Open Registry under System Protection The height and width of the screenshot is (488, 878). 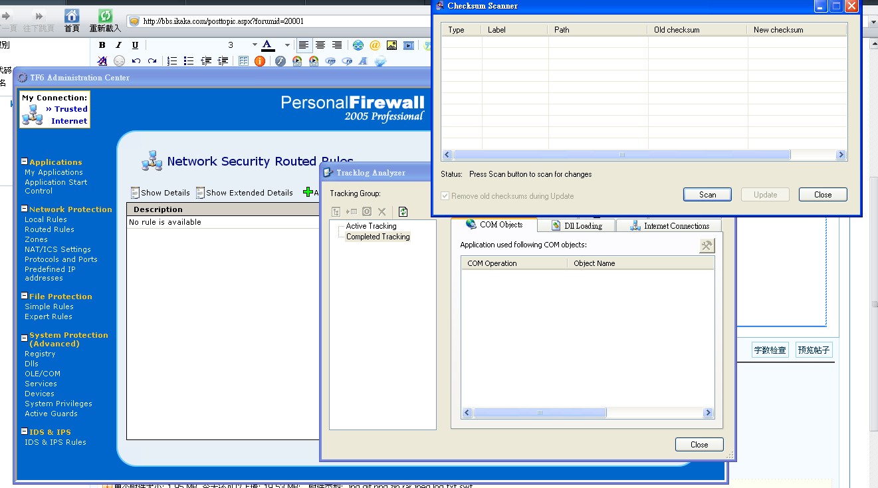40,354
